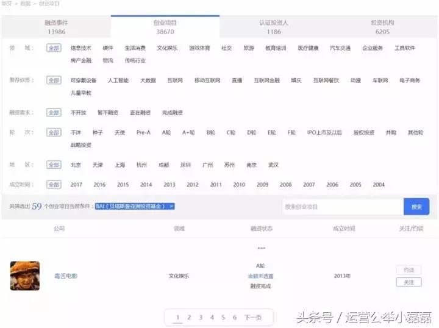This screenshot has width=439, height=328.
Task: Choose the 文化娱乐 domain filter
Action: tap(167, 48)
